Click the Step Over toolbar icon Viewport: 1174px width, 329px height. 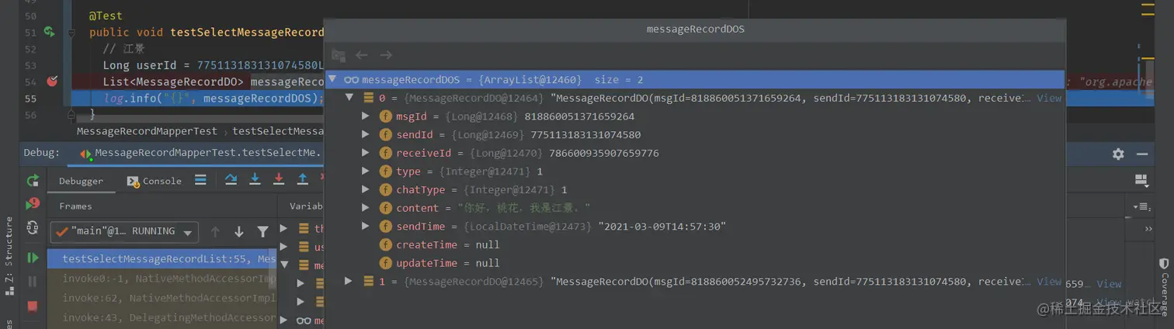(x=231, y=180)
